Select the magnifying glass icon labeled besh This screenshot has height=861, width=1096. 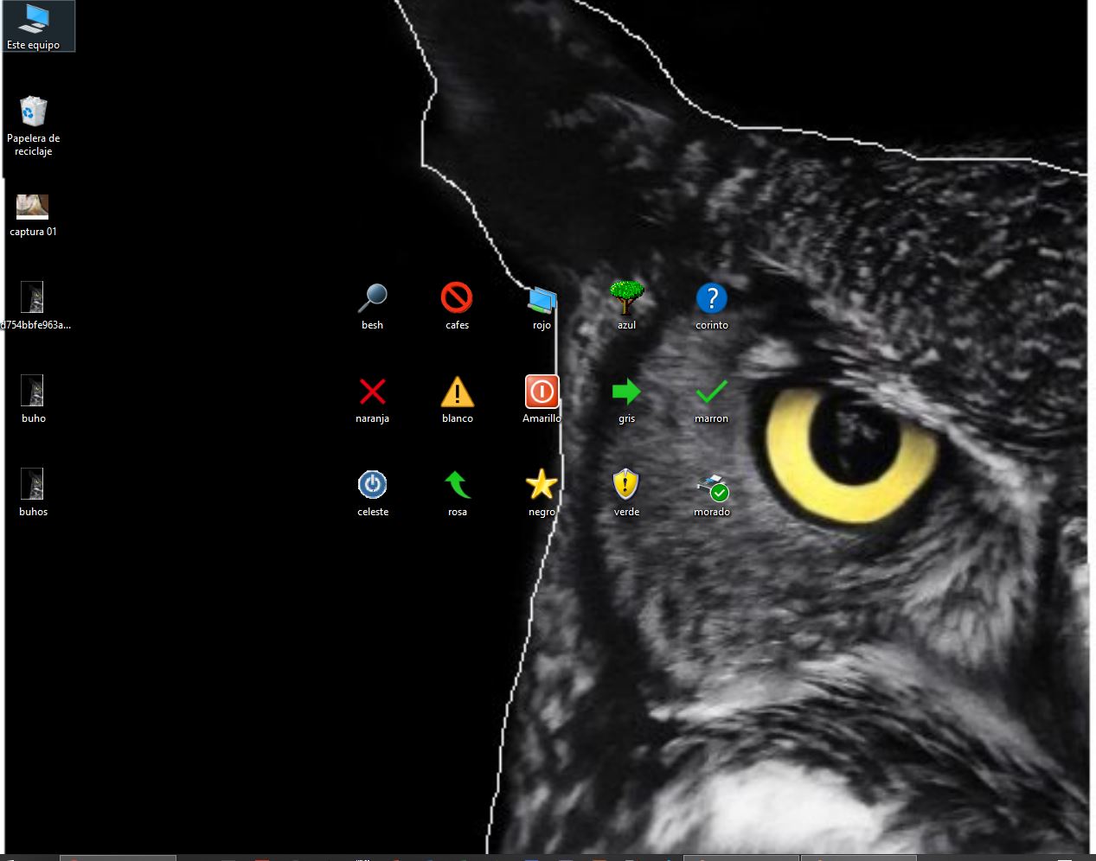click(372, 298)
